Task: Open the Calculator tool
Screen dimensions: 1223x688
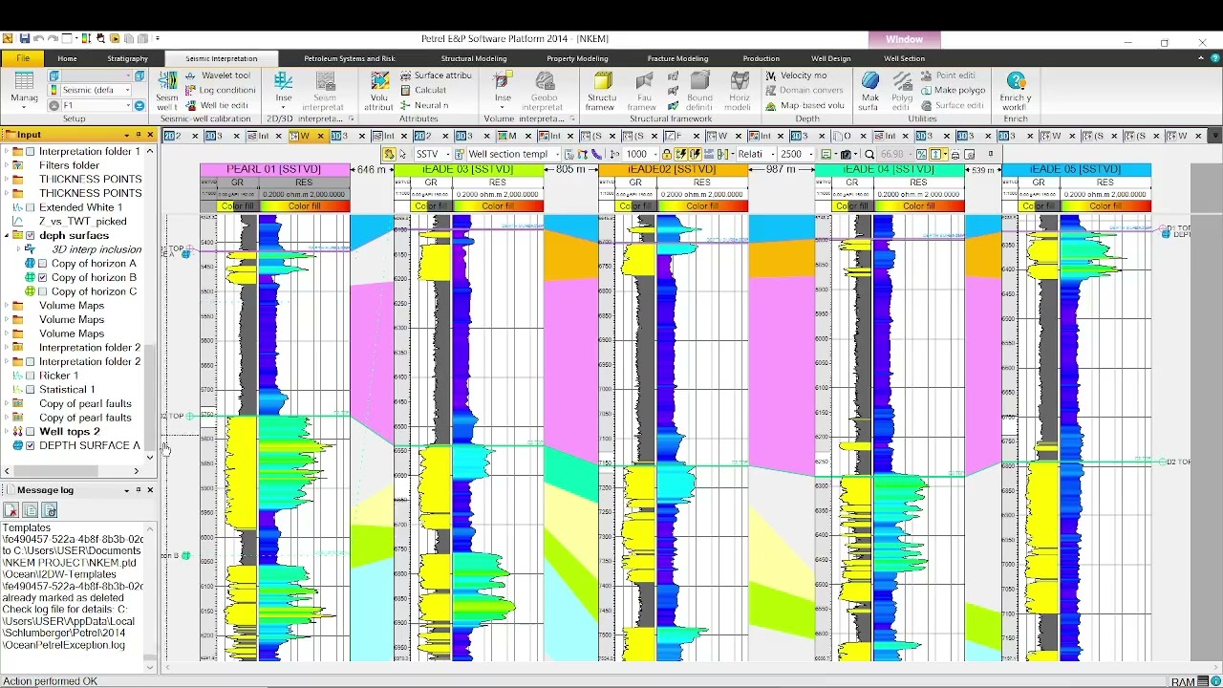Action: [423, 90]
